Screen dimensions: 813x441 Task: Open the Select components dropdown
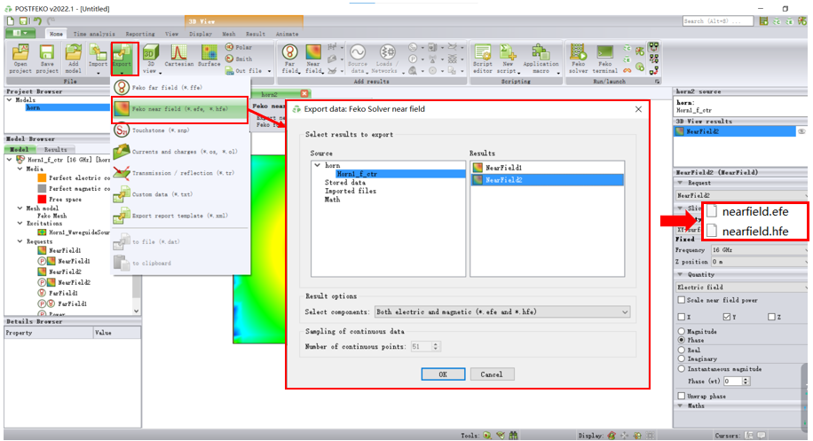[x=502, y=312]
